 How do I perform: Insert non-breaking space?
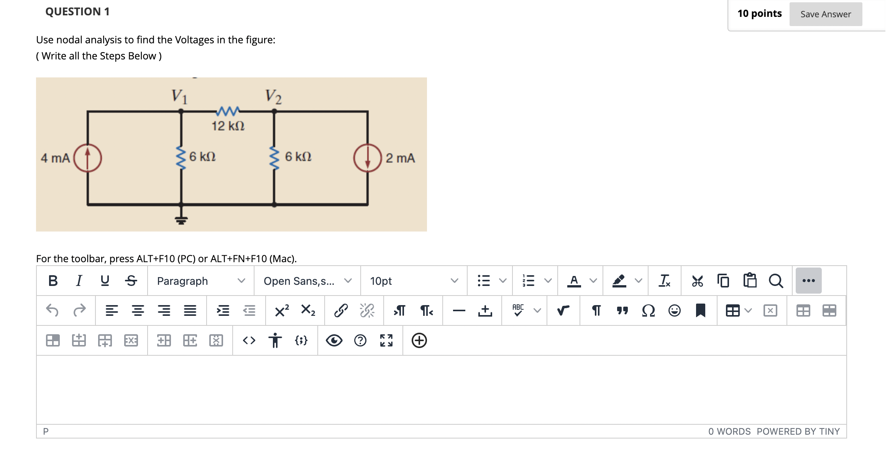point(485,310)
